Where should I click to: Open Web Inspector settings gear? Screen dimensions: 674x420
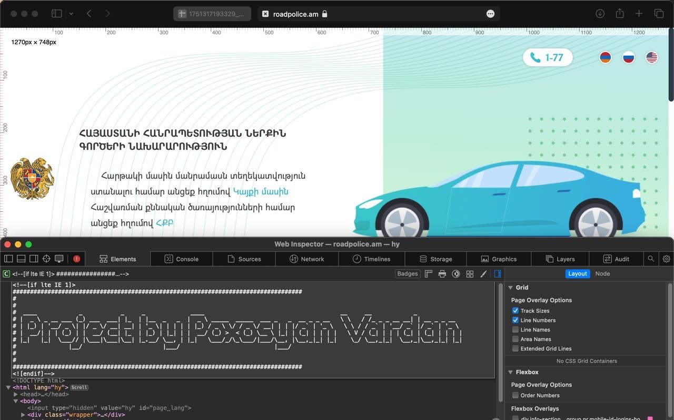click(x=666, y=259)
